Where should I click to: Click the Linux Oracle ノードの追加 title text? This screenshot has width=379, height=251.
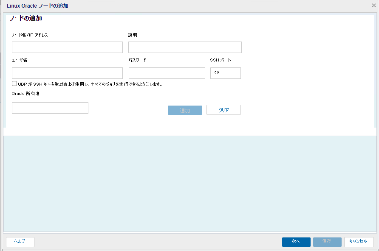point(37,6)
